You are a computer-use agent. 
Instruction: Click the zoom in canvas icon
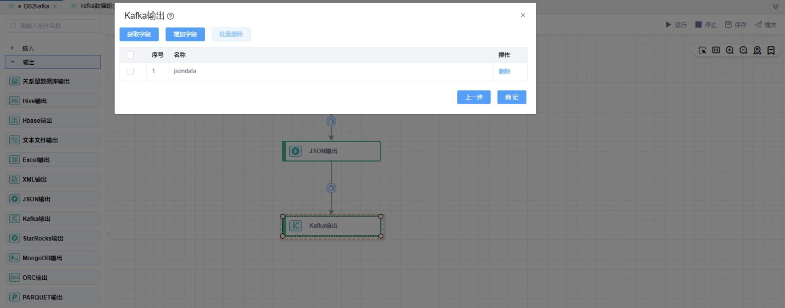point(730,50)
